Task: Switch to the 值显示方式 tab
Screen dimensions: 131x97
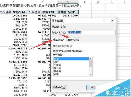Action: [x=73, y=40]
